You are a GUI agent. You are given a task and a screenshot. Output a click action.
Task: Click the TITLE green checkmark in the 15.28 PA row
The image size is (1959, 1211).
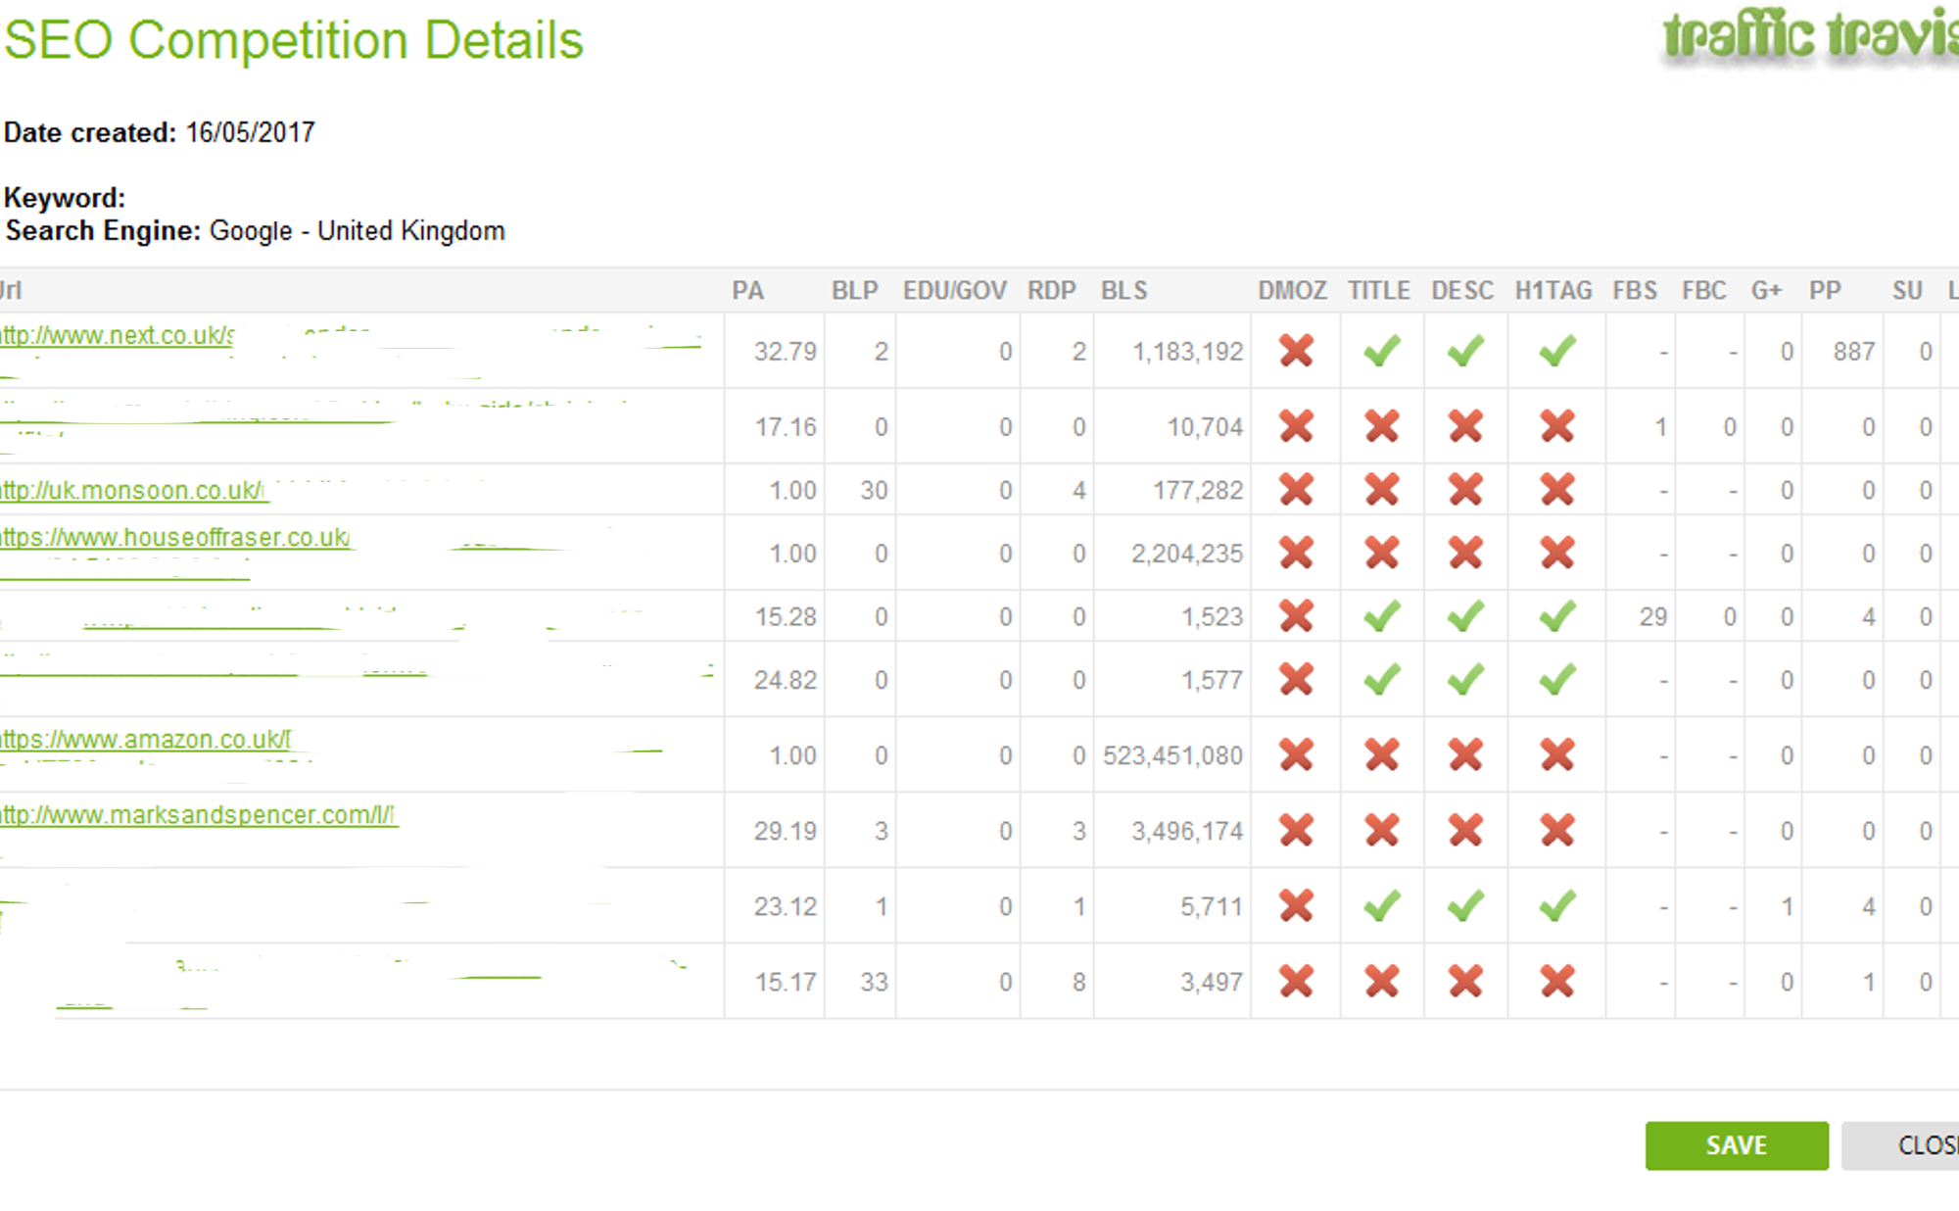pos(1381,615)
